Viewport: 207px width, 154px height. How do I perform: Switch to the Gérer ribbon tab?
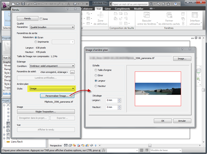coord(108,9)
